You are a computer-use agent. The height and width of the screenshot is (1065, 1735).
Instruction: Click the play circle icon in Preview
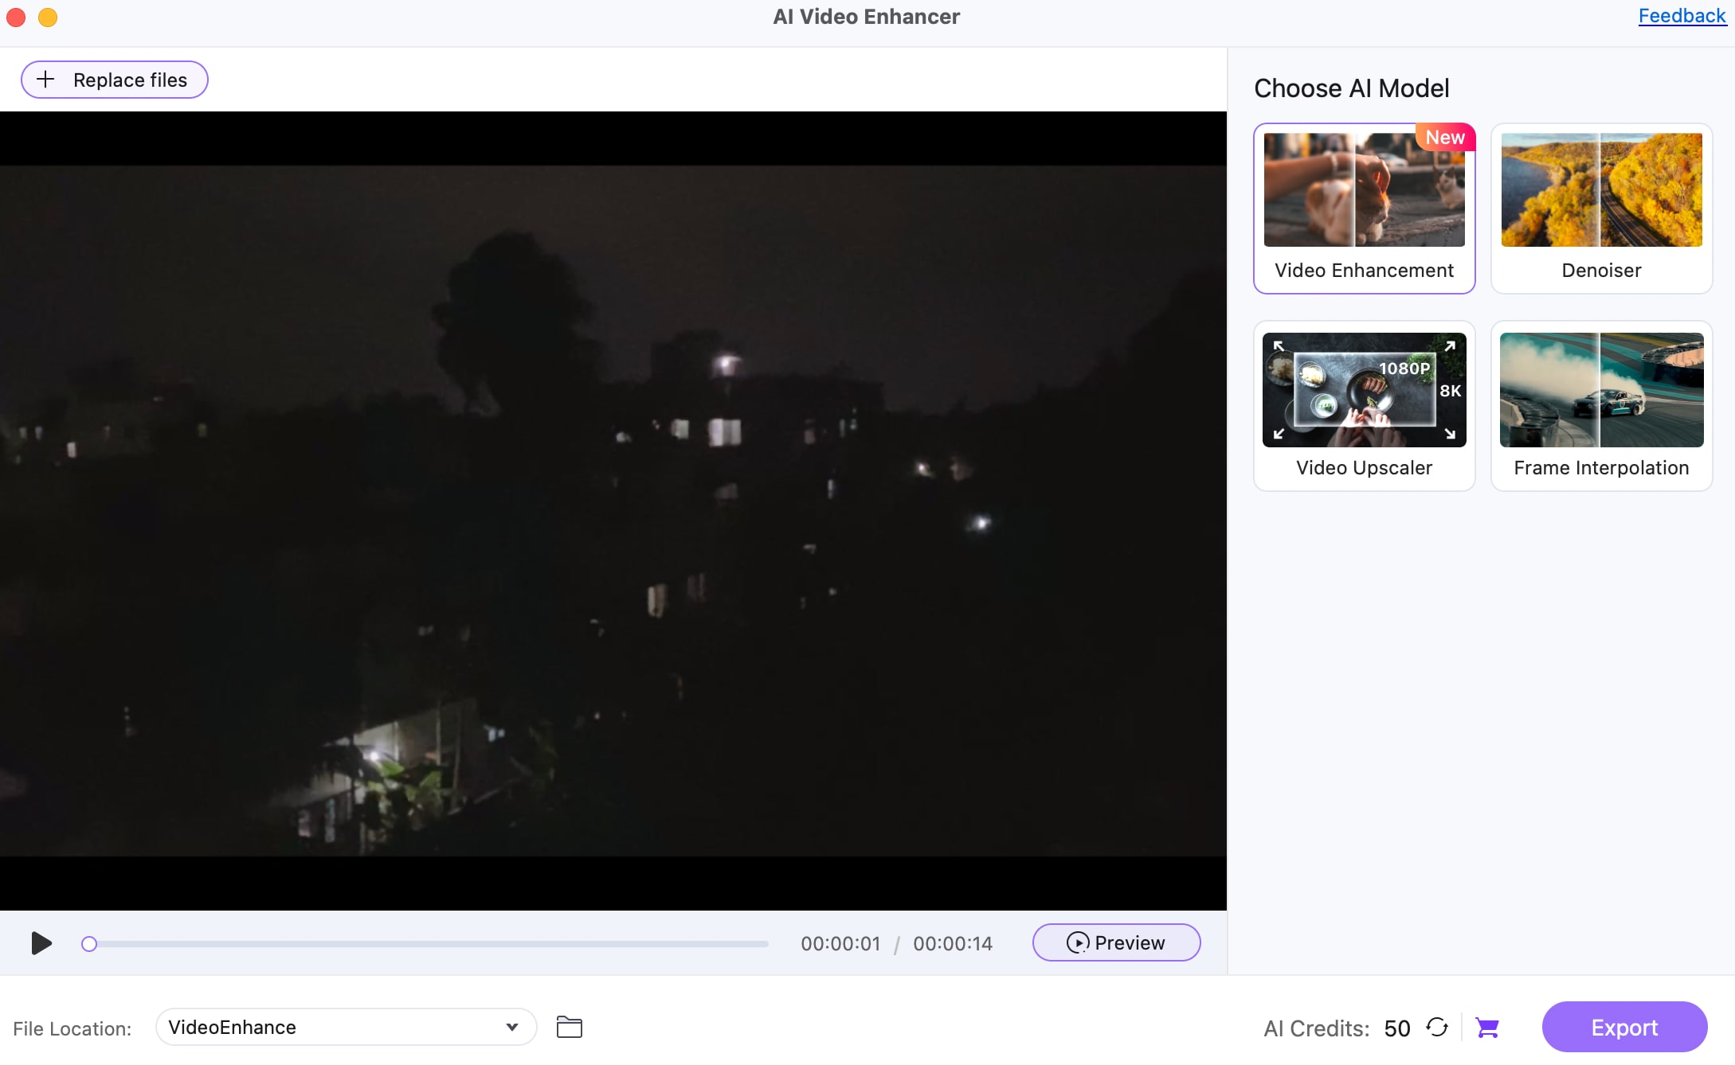[x=1077, y=942]
